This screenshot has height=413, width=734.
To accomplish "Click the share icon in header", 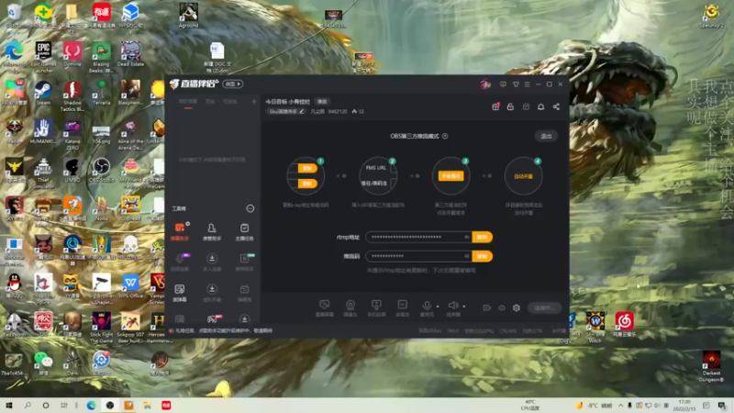I will [556, 106].
